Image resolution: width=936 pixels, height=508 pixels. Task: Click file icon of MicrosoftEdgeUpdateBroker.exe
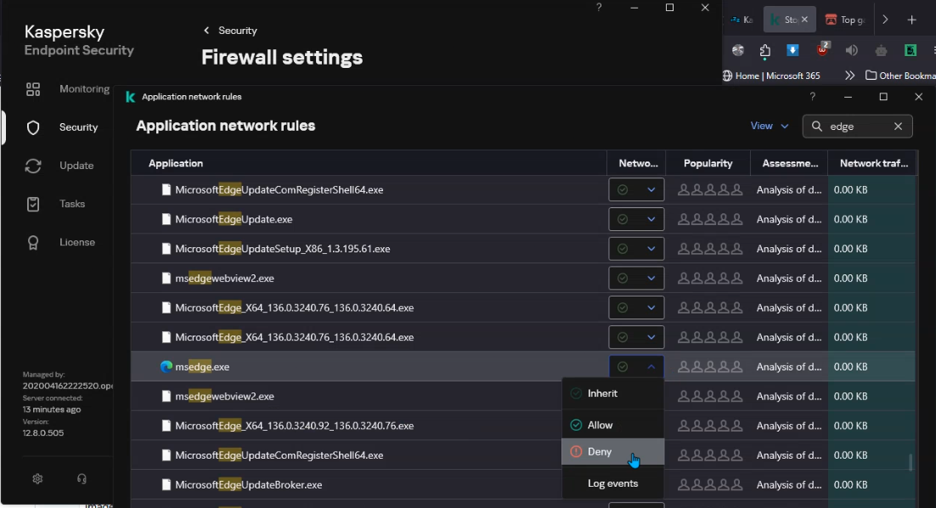click(166, 485)
